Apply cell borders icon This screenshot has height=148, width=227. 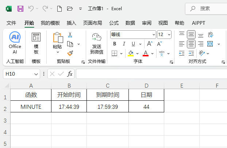coord(114,53)
